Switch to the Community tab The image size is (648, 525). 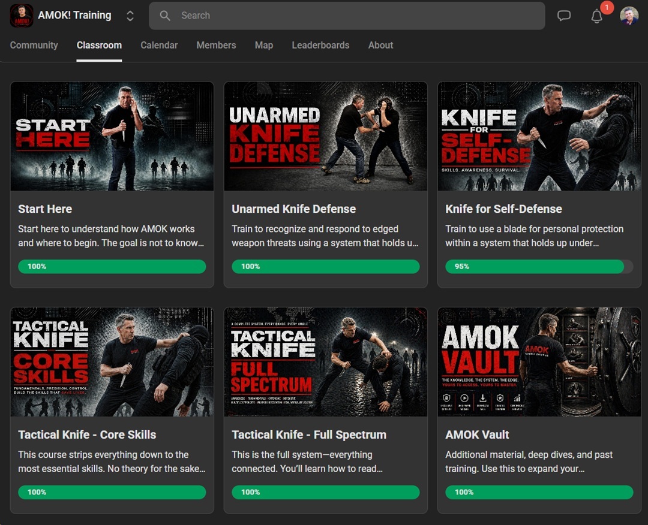pos(34,46)
